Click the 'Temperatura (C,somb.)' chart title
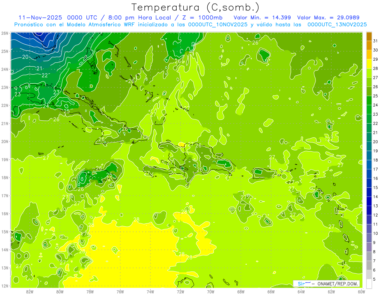 [x=195, y=7]
